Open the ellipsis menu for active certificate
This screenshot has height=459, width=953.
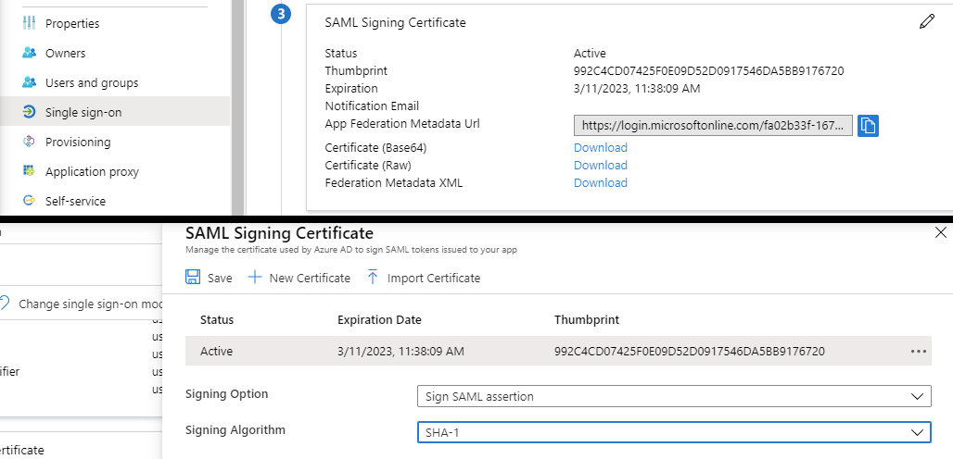point(919,352)
